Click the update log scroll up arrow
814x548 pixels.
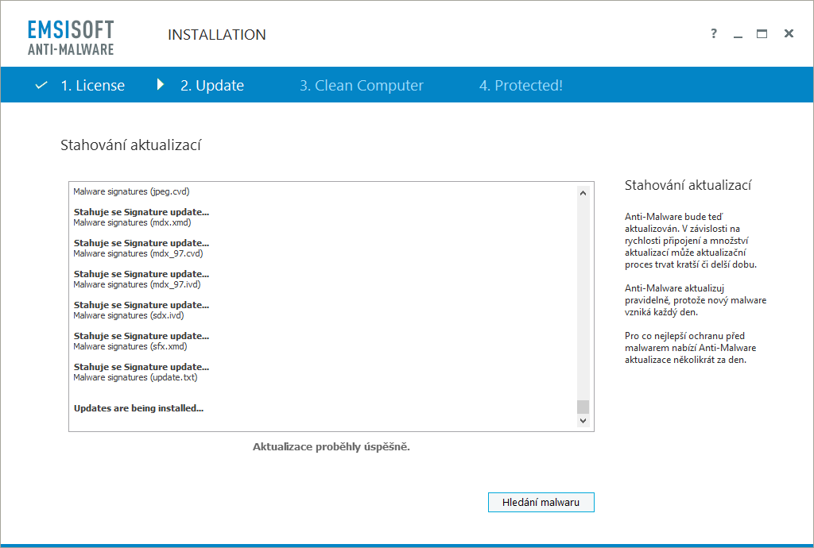click(x=583, y=193)
